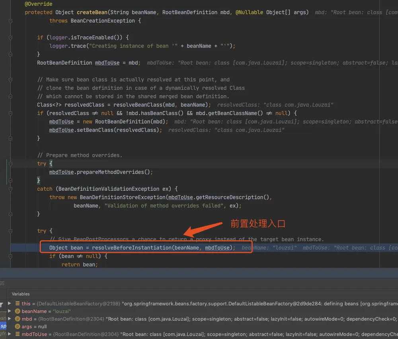The width and height of the screenshot is (398, 339).
Task: Click the "Creating instance of bean '" string
Action: (x=133, y=46)
